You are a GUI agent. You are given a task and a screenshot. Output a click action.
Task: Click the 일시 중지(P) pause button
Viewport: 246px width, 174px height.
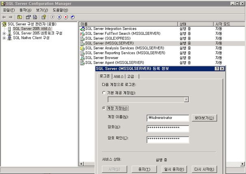click(174, 169)
